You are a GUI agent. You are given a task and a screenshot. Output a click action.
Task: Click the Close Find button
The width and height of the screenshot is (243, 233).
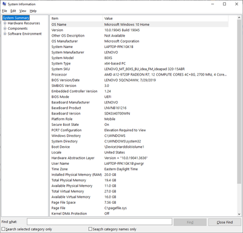[x=225, y=222]
